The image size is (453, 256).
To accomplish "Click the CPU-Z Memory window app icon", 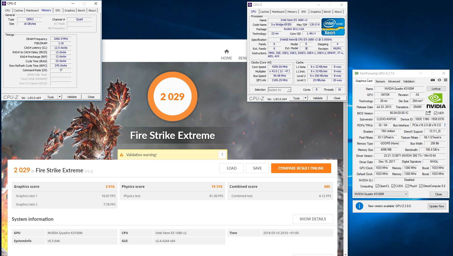I will 4,3.
